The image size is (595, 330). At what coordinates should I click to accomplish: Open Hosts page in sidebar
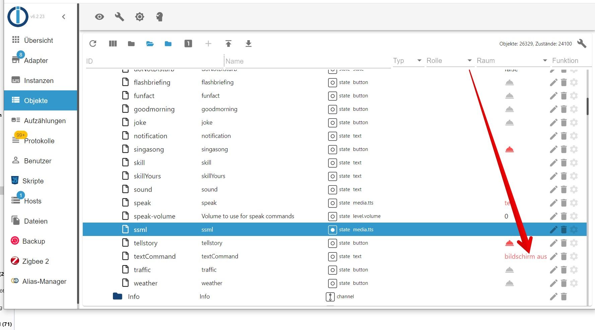click(x=41, y=201)
